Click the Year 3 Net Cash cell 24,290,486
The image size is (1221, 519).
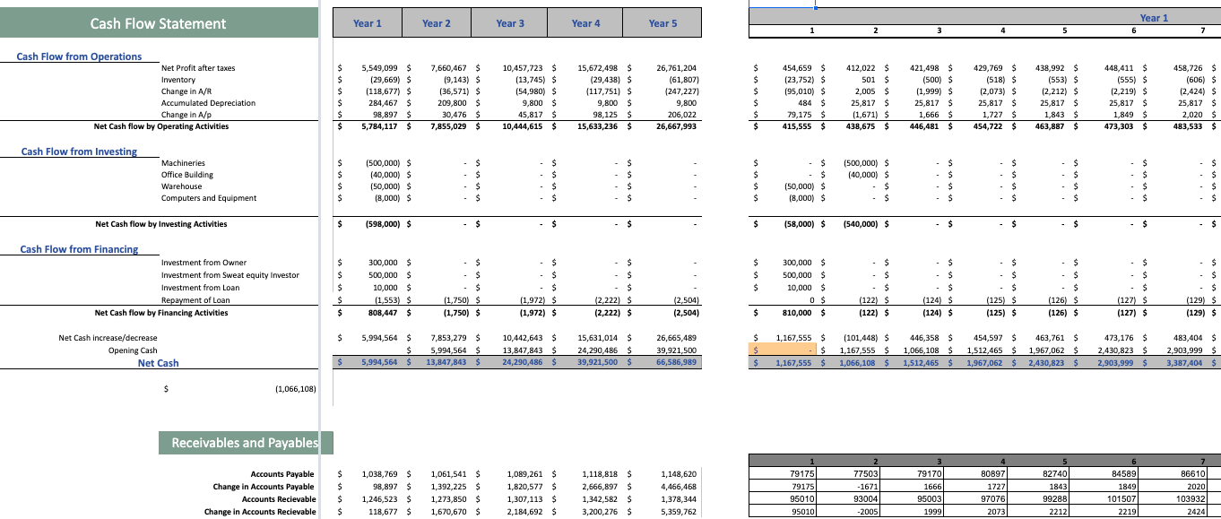tap(524, 362)
